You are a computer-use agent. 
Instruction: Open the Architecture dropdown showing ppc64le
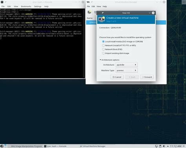[126, 65]
